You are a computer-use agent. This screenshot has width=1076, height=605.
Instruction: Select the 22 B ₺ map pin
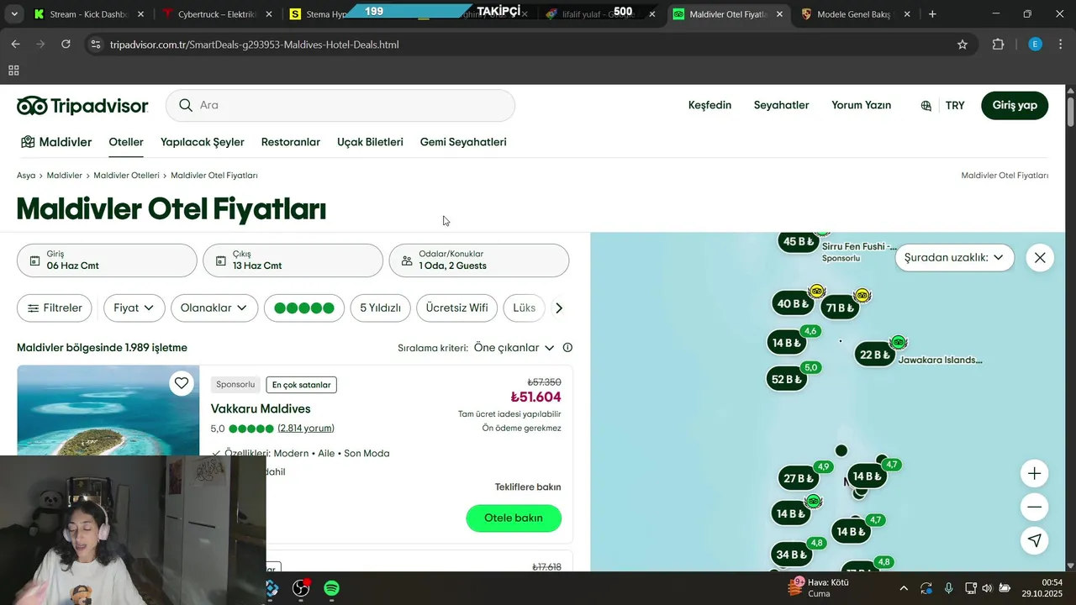(874, 355)
